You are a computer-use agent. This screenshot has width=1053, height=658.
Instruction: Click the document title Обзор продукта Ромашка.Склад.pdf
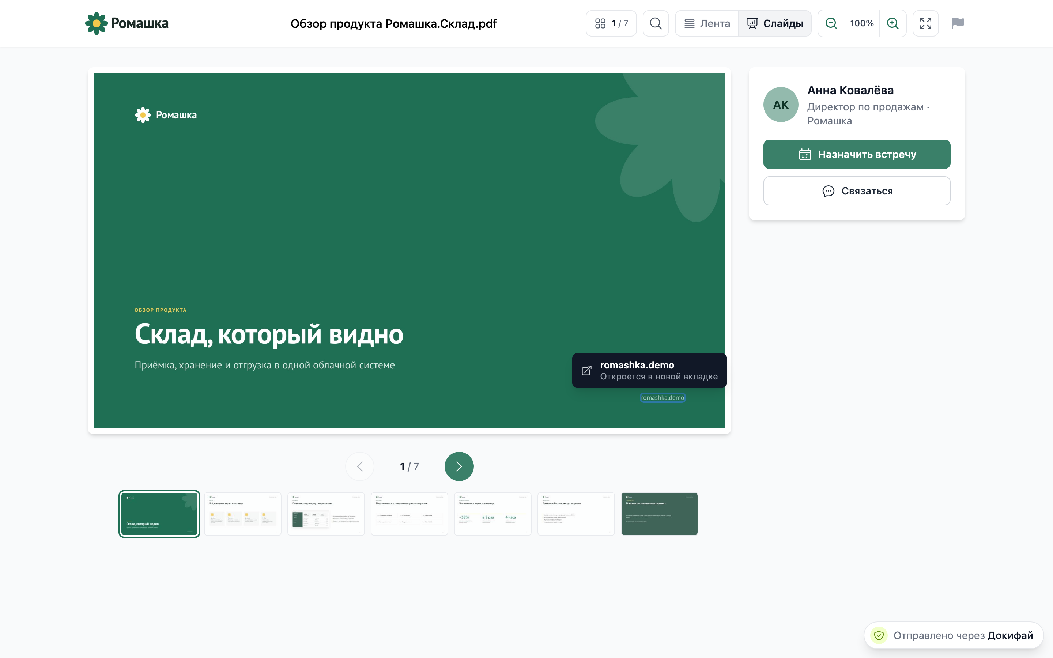pos(393,23)
